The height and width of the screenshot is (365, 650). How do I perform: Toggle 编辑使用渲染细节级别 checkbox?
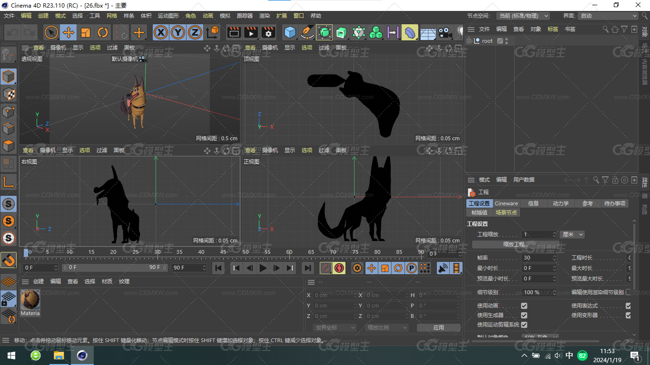tap(628, 292)
